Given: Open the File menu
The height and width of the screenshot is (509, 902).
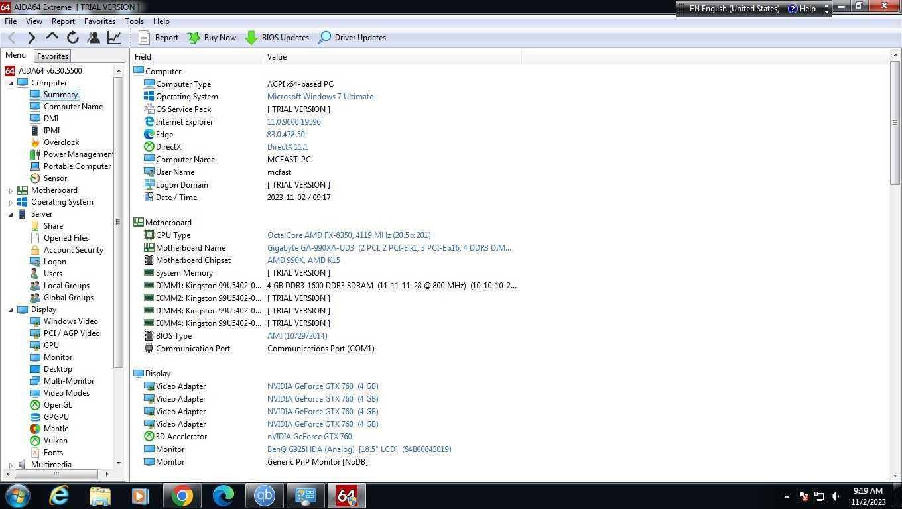Looking at the screenshot, I should click(x=11, y=21).
